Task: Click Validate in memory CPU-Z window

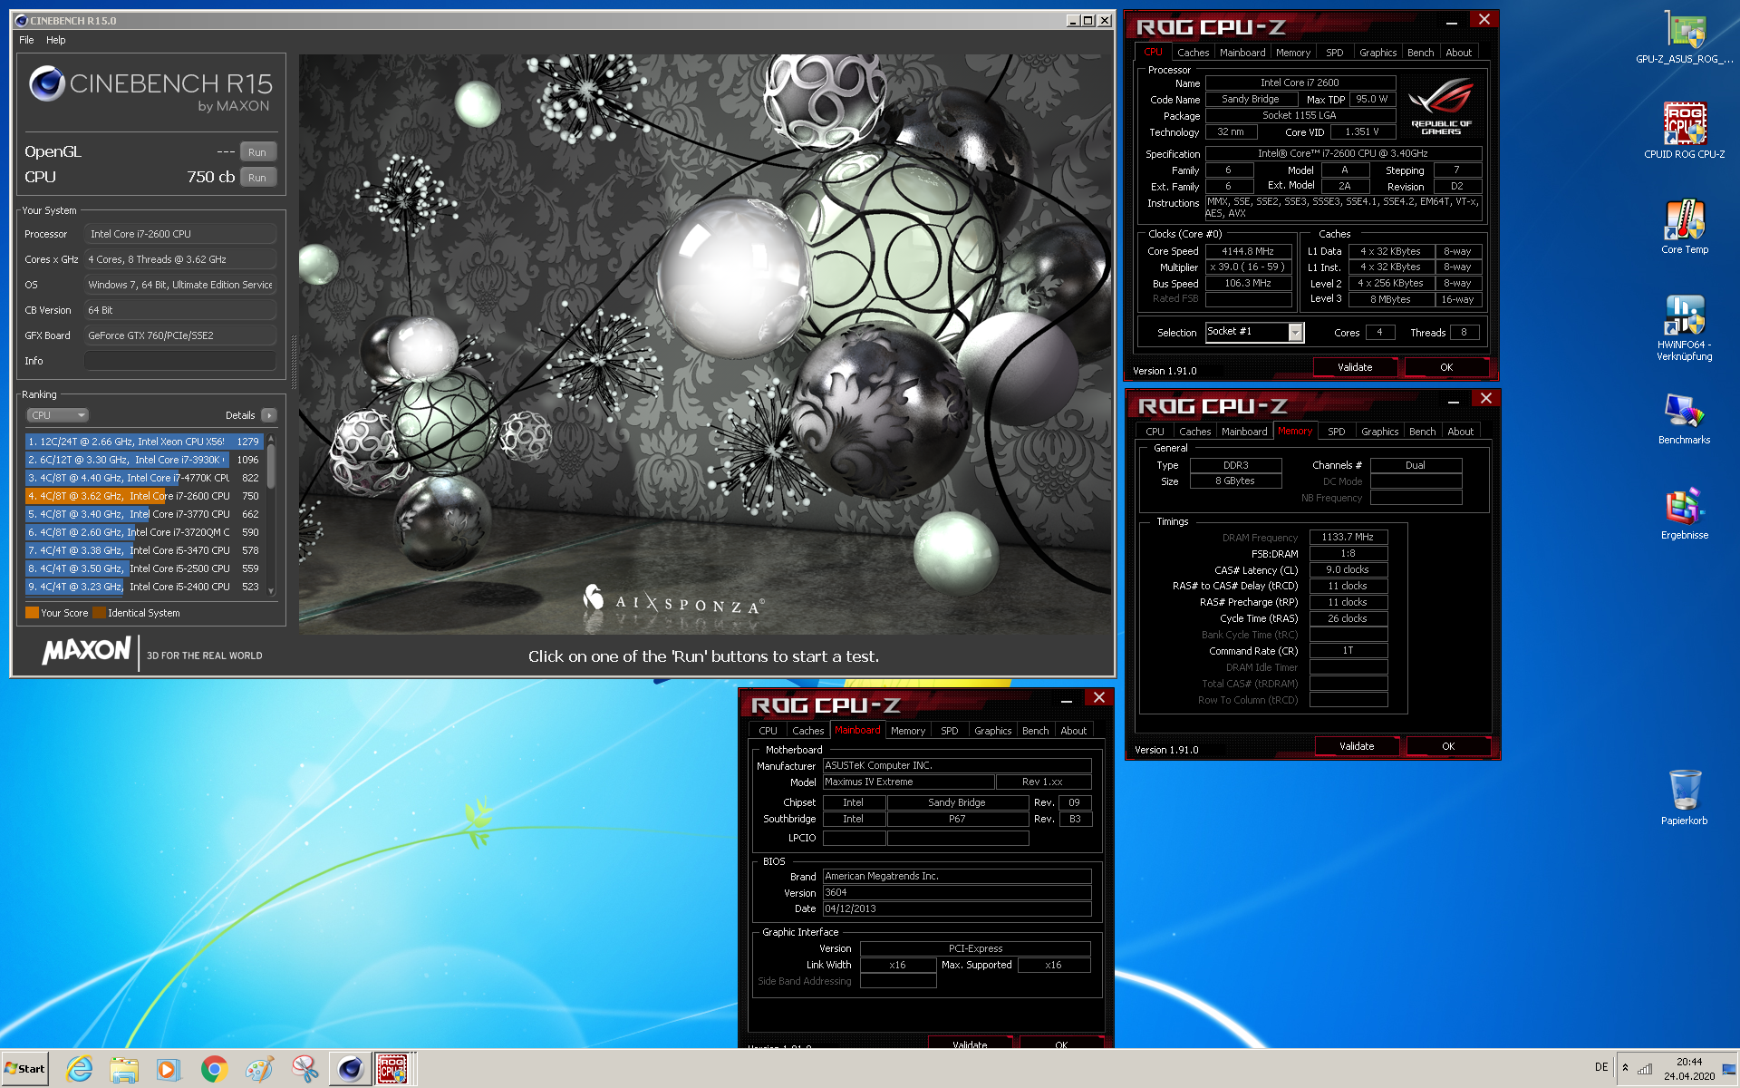Action: 1357,746
